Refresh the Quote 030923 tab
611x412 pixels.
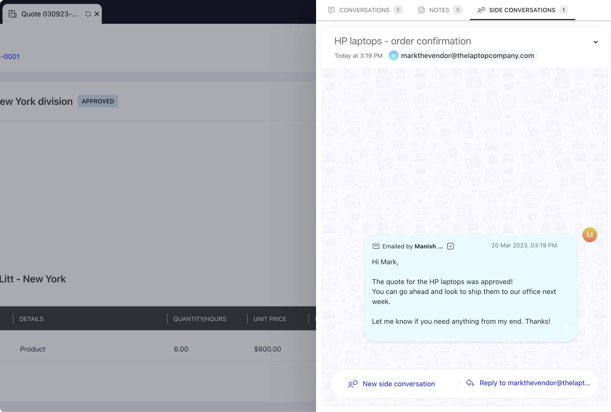88,14
